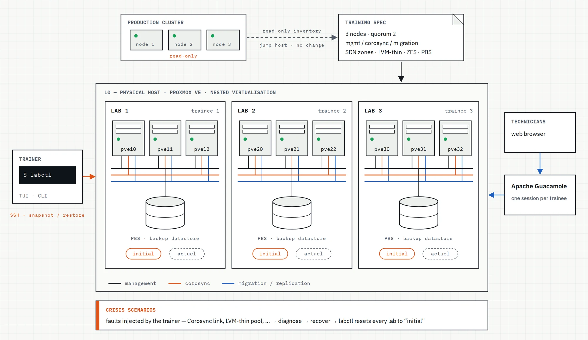
Task: Click orange corosync legend swatch
Action: (x=175, y=283)
